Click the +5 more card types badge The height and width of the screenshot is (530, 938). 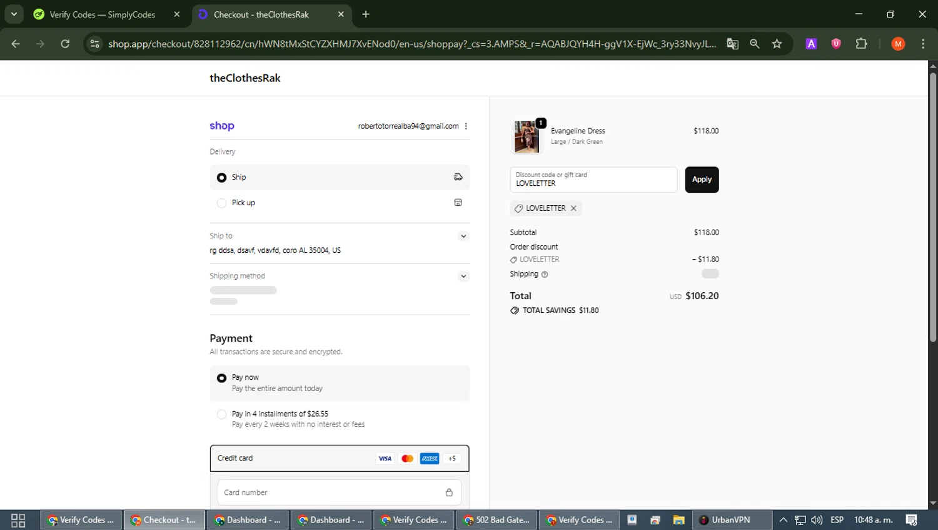pos(452,459)
